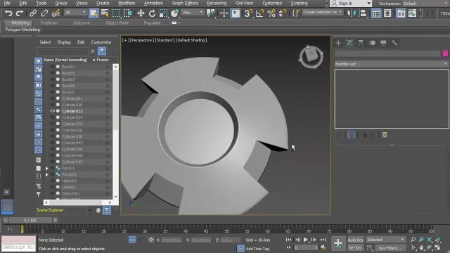450x253 pixels.
Task: Open the Sign In dropdown
Action: click(x=351, y=4)
